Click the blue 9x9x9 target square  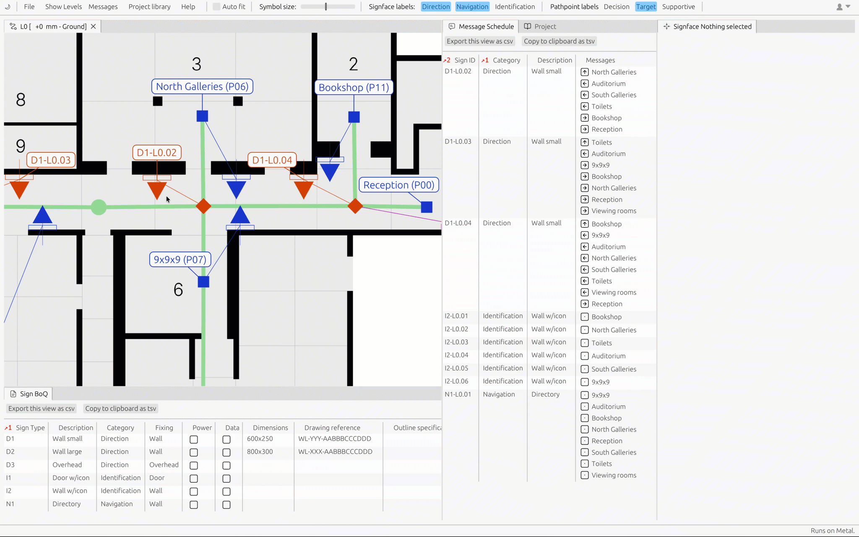tap(203, 282)
